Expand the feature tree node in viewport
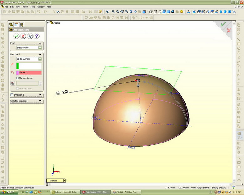244x195 pixels. pos(48,22)
